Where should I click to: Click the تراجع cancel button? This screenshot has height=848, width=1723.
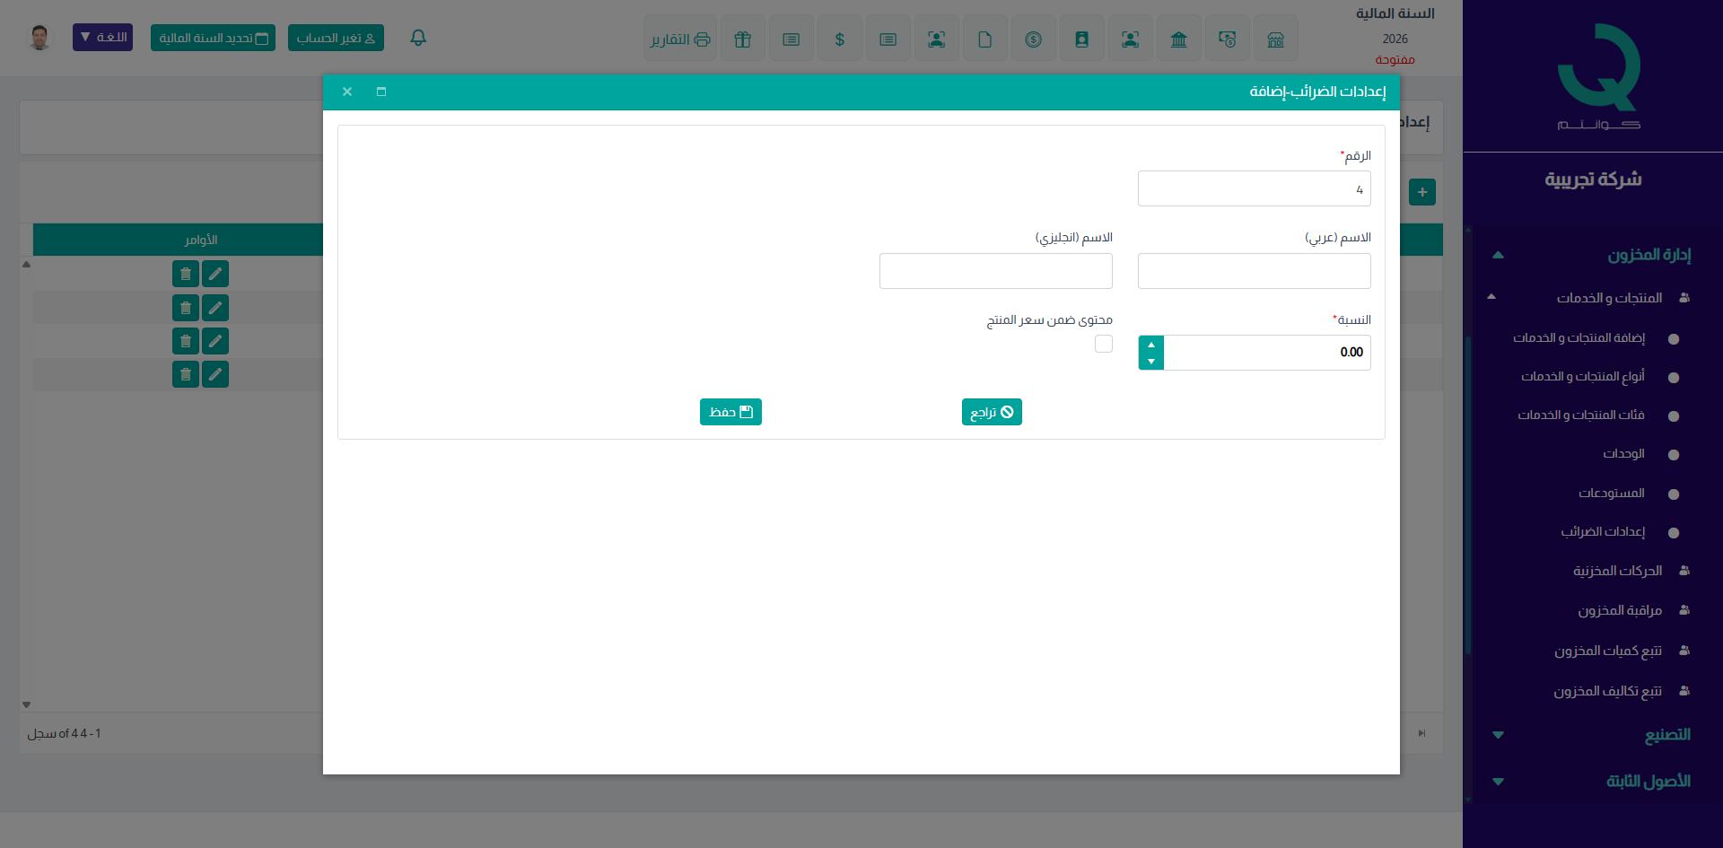(992, 412)
